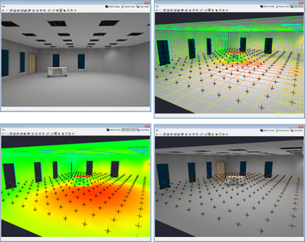Click the pan arrows icon in the heatmap window toolbar
The height and width of the screenshot is (242, 305).
[3, 133]
